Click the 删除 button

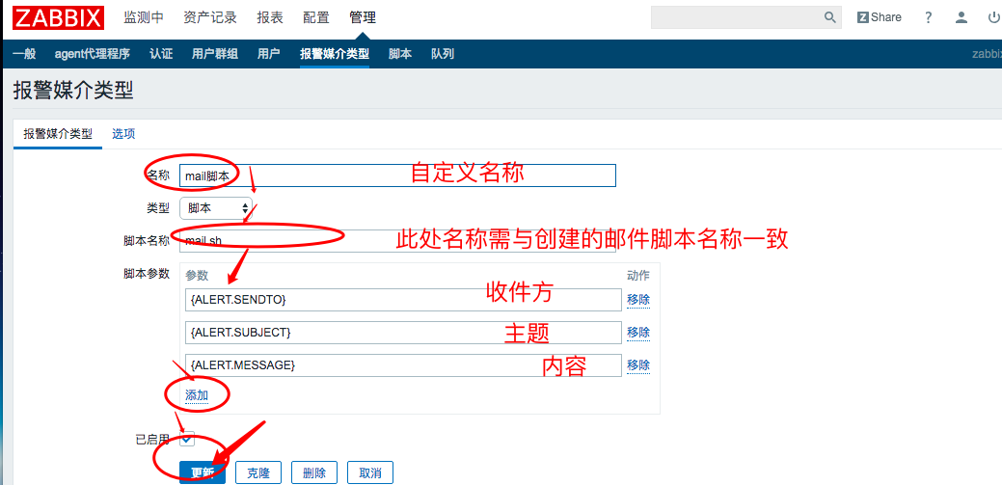[x=314, y=472]
